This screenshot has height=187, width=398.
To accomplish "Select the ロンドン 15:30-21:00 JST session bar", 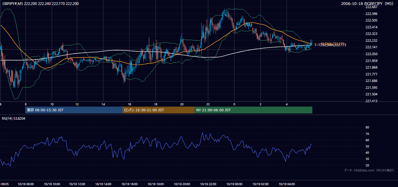I will click(x=159, y=110).
